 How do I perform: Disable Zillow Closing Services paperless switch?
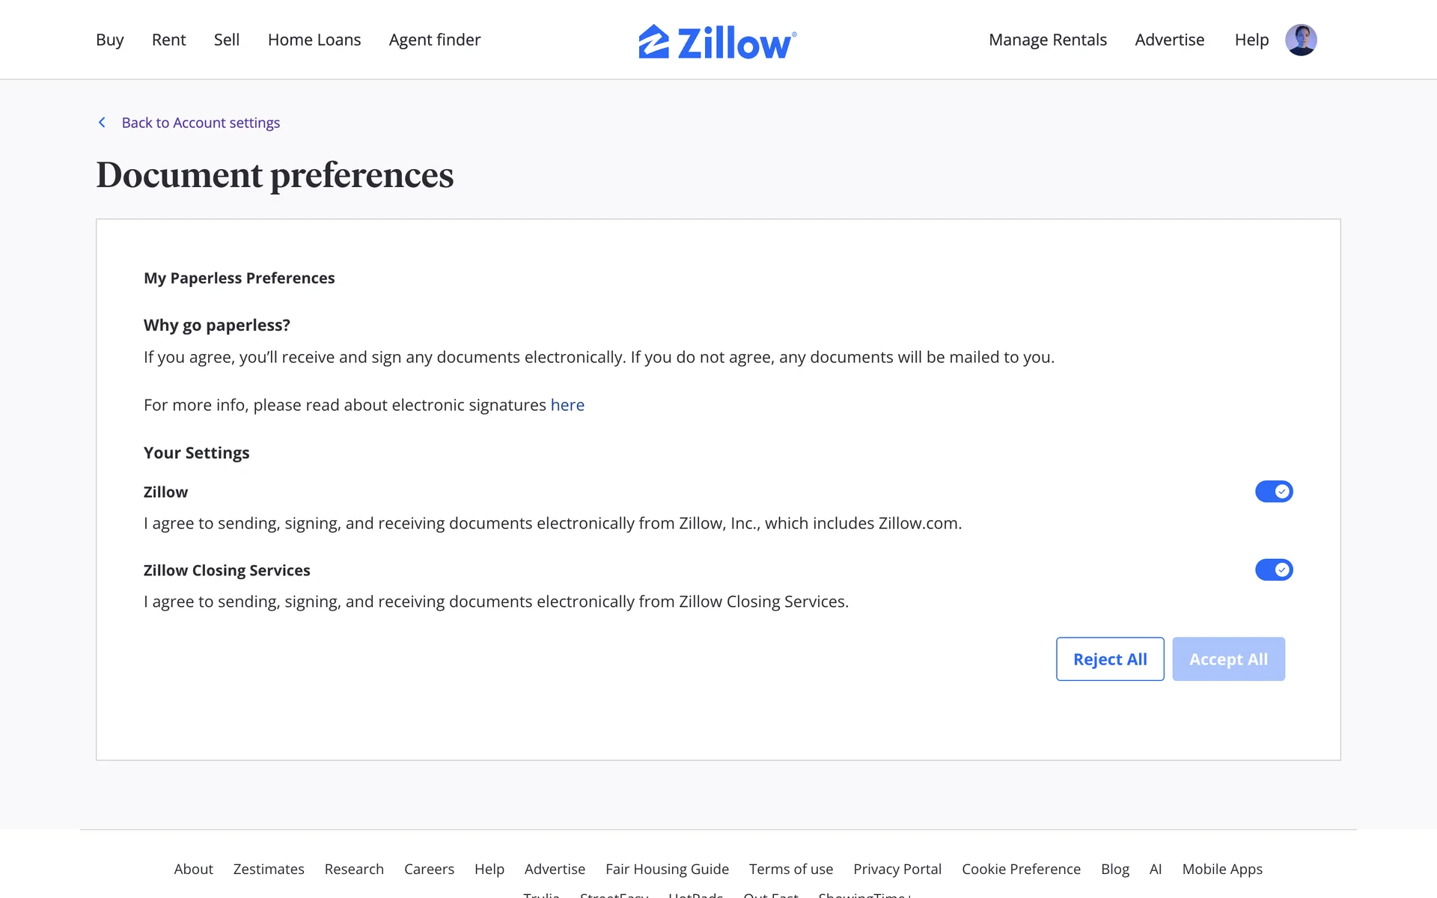click(x=1274, y=570)
